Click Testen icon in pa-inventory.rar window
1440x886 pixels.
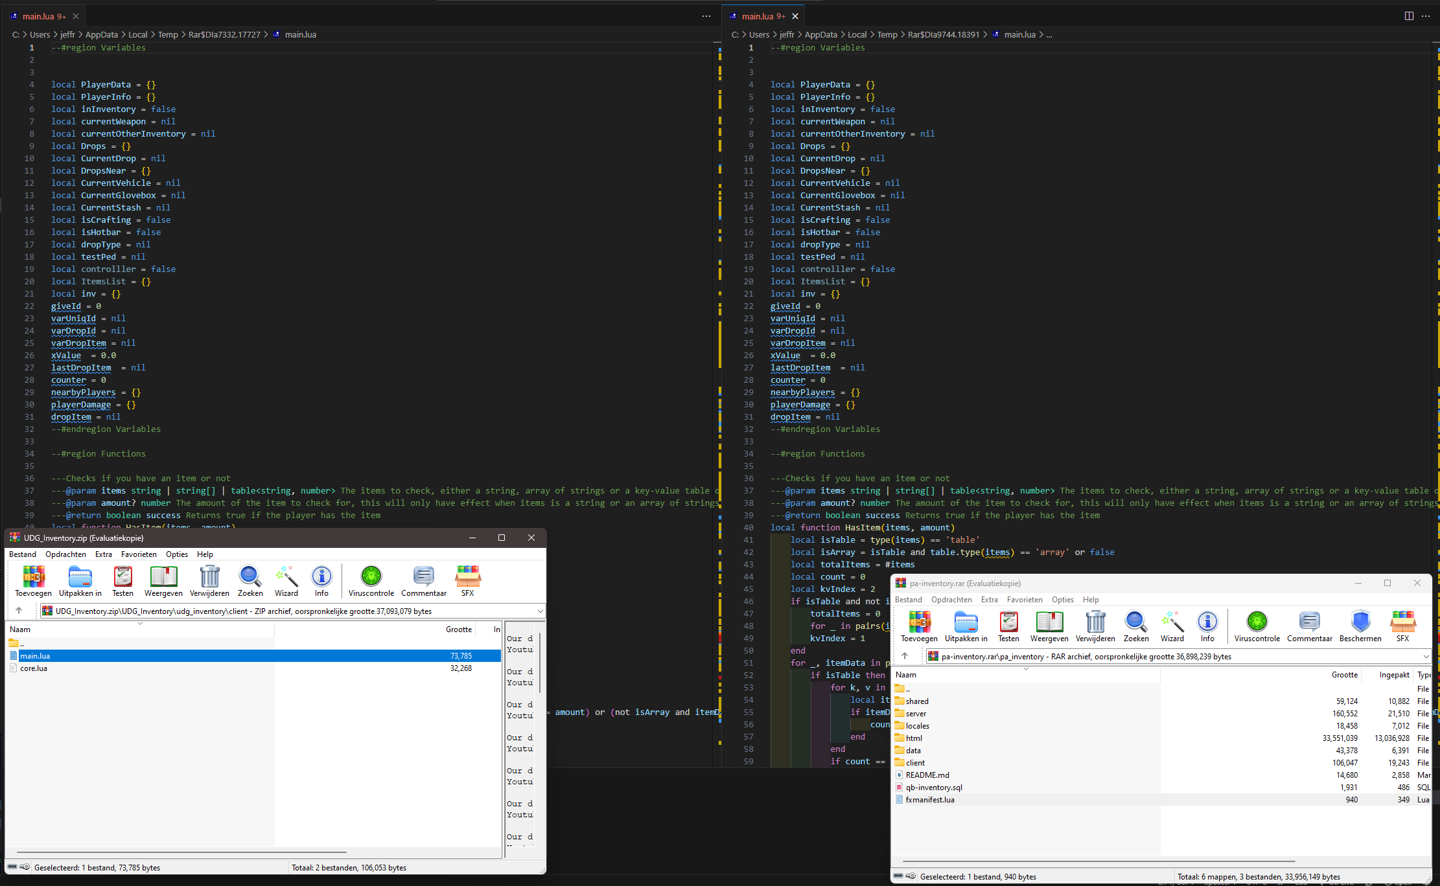point(1008,621)
